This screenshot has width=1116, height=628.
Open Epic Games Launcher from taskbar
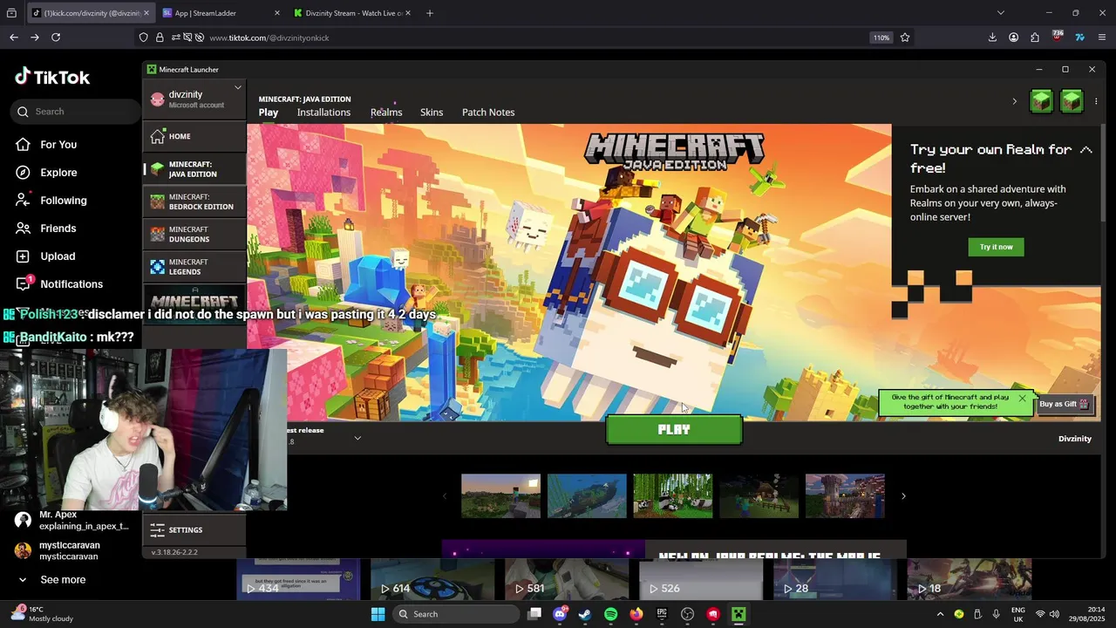[x=662, y=614]
